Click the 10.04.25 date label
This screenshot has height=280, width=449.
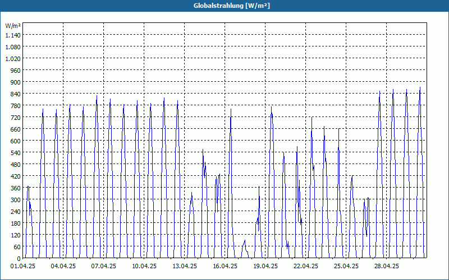(144, 267)
